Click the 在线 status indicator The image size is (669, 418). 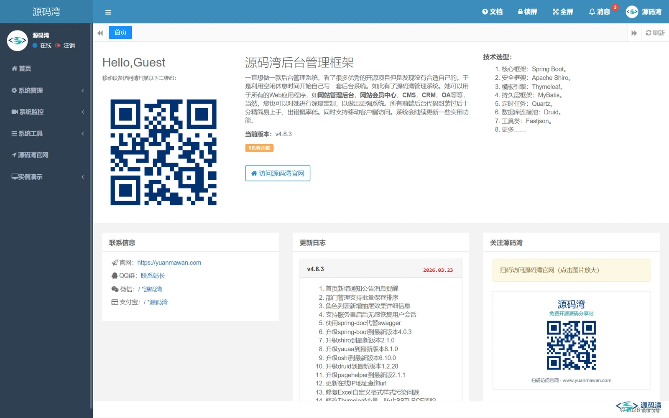(x=42, y=45)
